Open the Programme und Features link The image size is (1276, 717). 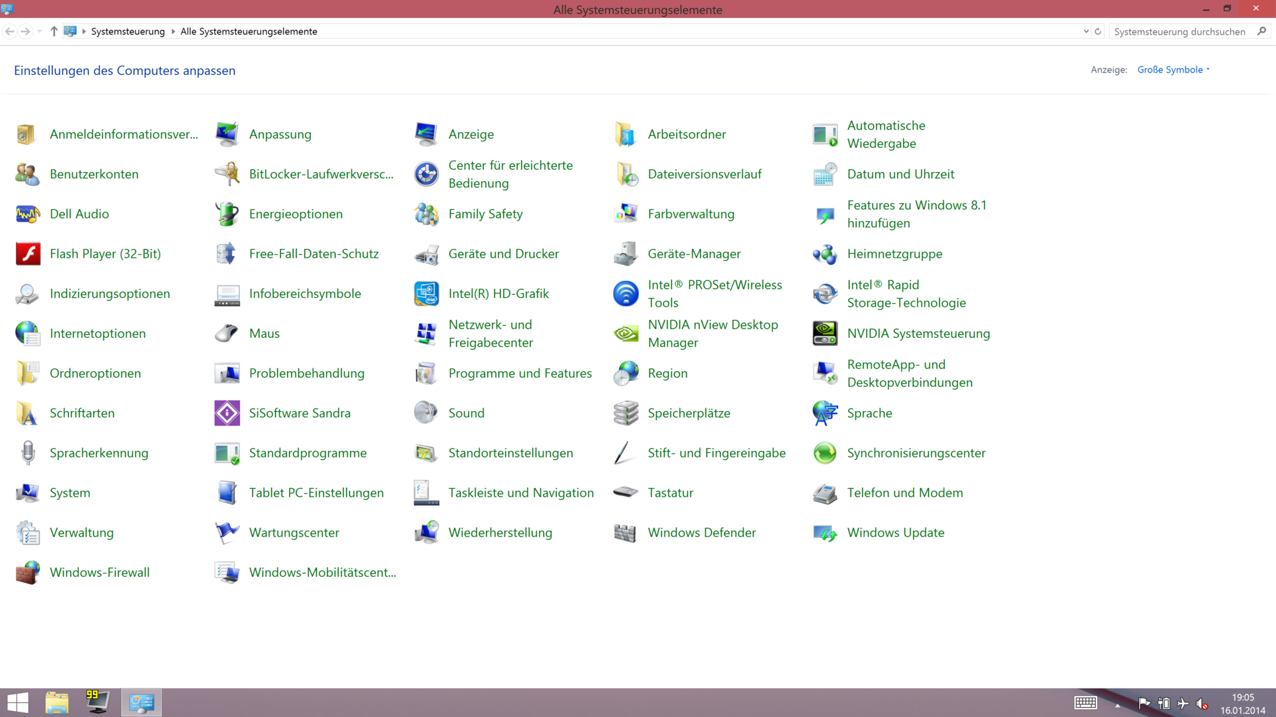[x=520, y=373]
